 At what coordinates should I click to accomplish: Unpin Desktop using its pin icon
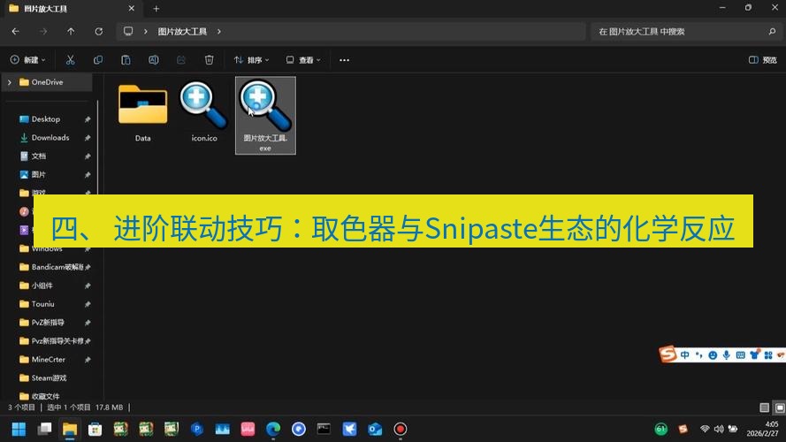88,119
